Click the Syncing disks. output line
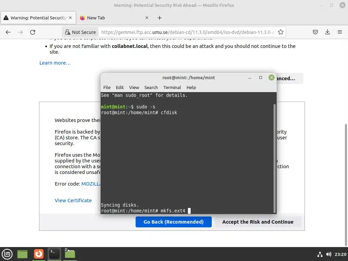Screen dimensions: 348x261 (x=120, y=205)
